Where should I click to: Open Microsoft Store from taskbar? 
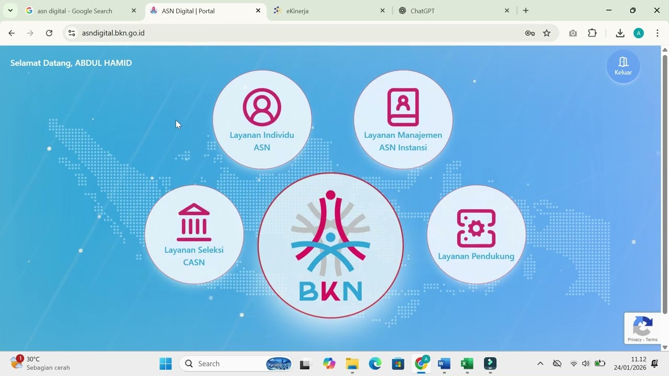point(398,363)
